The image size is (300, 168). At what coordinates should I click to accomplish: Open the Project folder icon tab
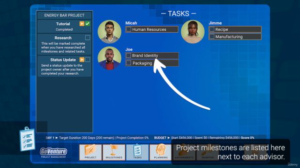[90, 152]
